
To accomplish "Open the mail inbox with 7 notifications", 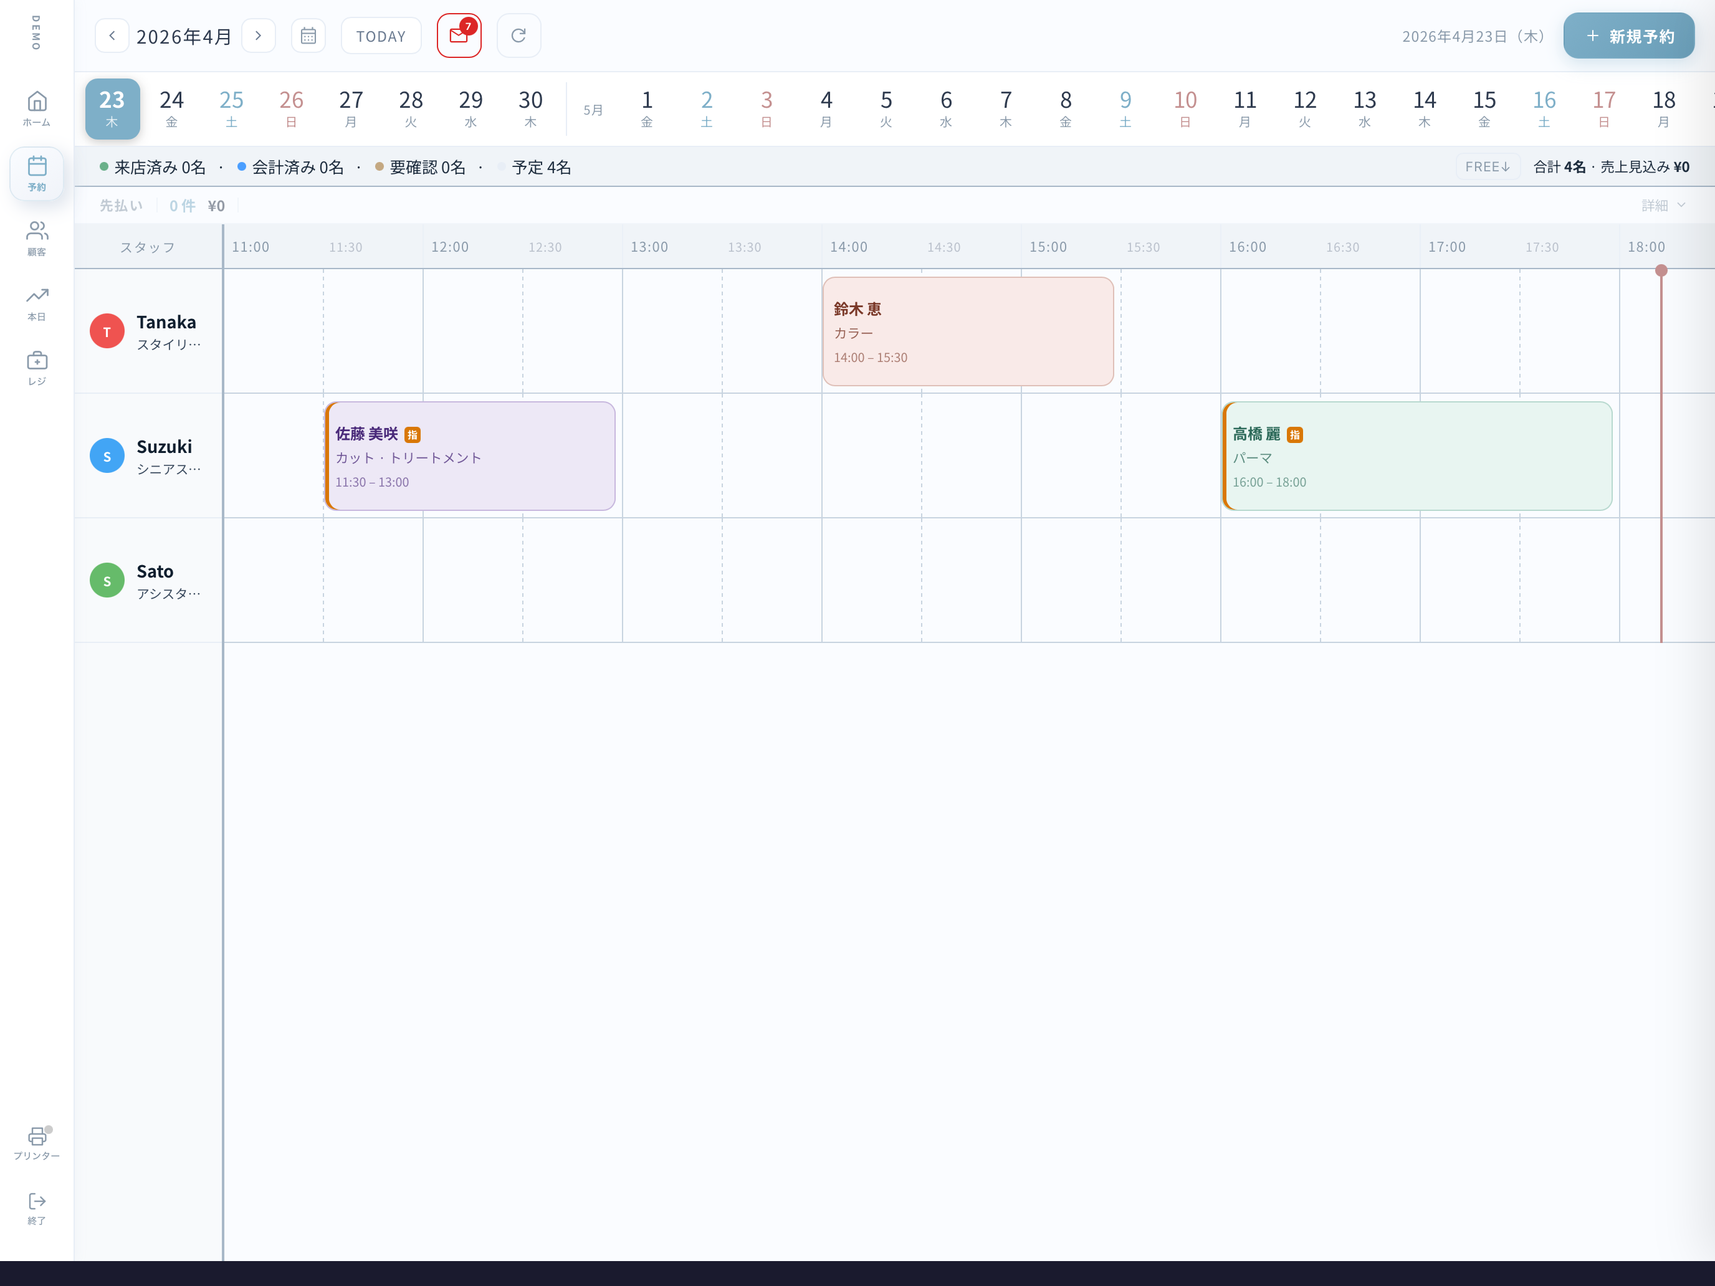I will click(x=459, y=36).
